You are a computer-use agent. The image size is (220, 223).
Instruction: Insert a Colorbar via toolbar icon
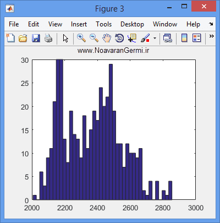184,38
